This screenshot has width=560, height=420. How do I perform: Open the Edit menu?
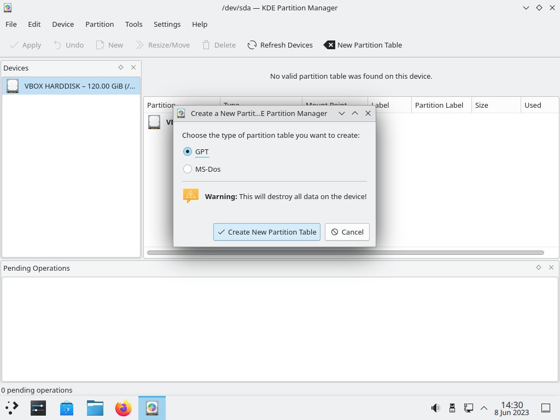click(34, 24)
